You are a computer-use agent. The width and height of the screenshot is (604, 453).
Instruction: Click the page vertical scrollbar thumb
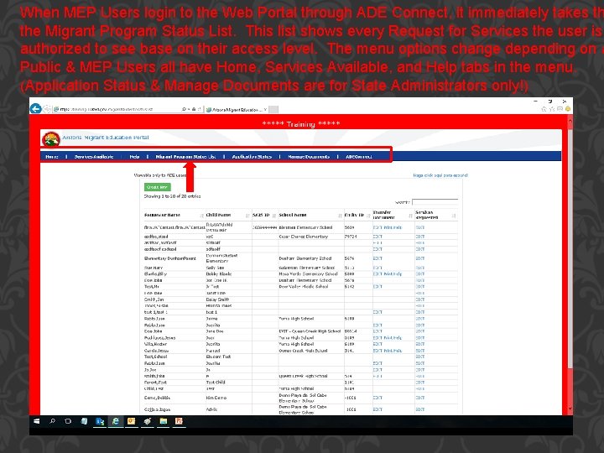point(570,250)
